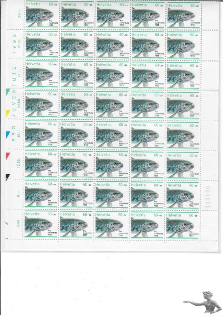This screenshot has width=223, height=316.
Task: Click the red color registration triangle
Action: coord(7,156)
